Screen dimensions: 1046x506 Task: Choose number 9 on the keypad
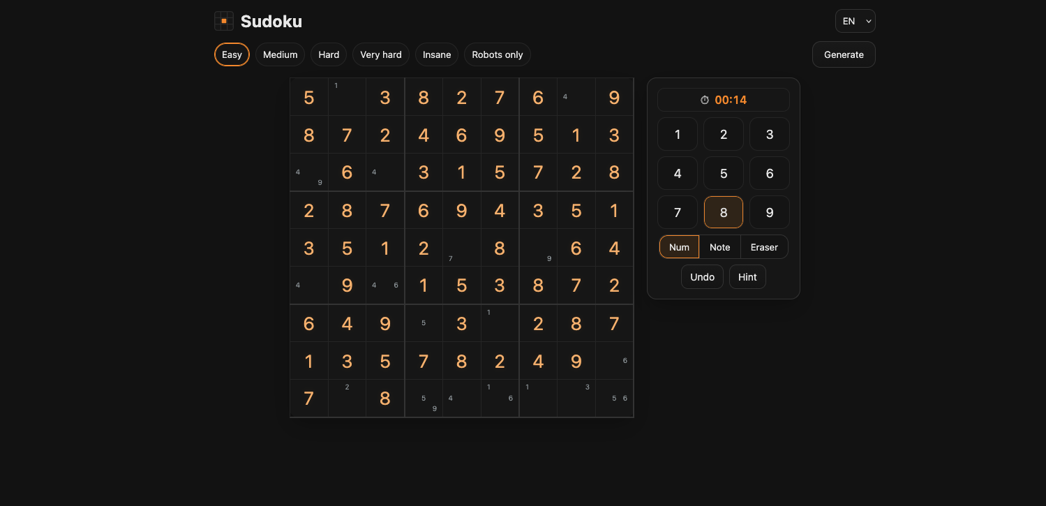tap(770, 212)
